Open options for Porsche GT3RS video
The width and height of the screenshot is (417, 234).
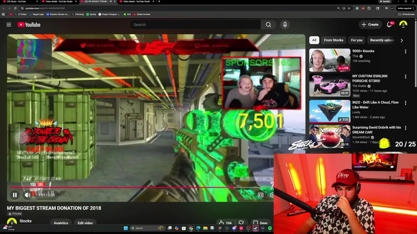pyautogui.click(x=406, y=77)
